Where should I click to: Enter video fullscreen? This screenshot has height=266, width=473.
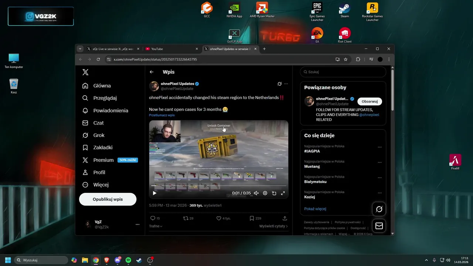pyautogui.click(x=283, y=193)
